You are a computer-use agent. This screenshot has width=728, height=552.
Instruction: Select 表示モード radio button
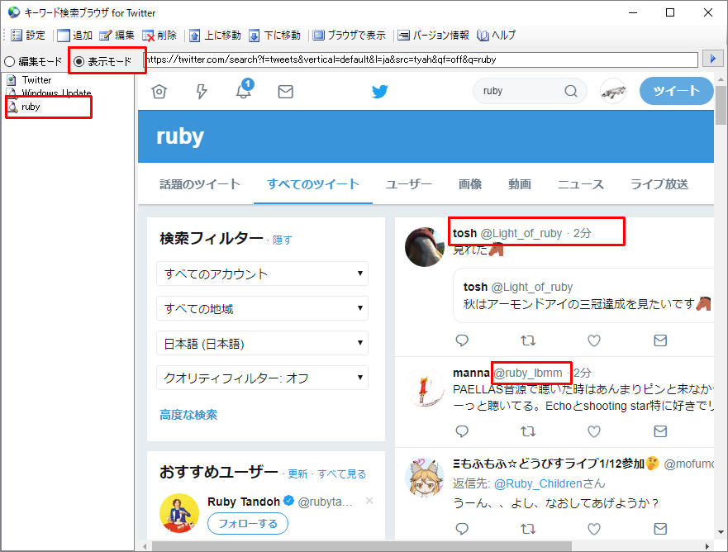point(102,61)
